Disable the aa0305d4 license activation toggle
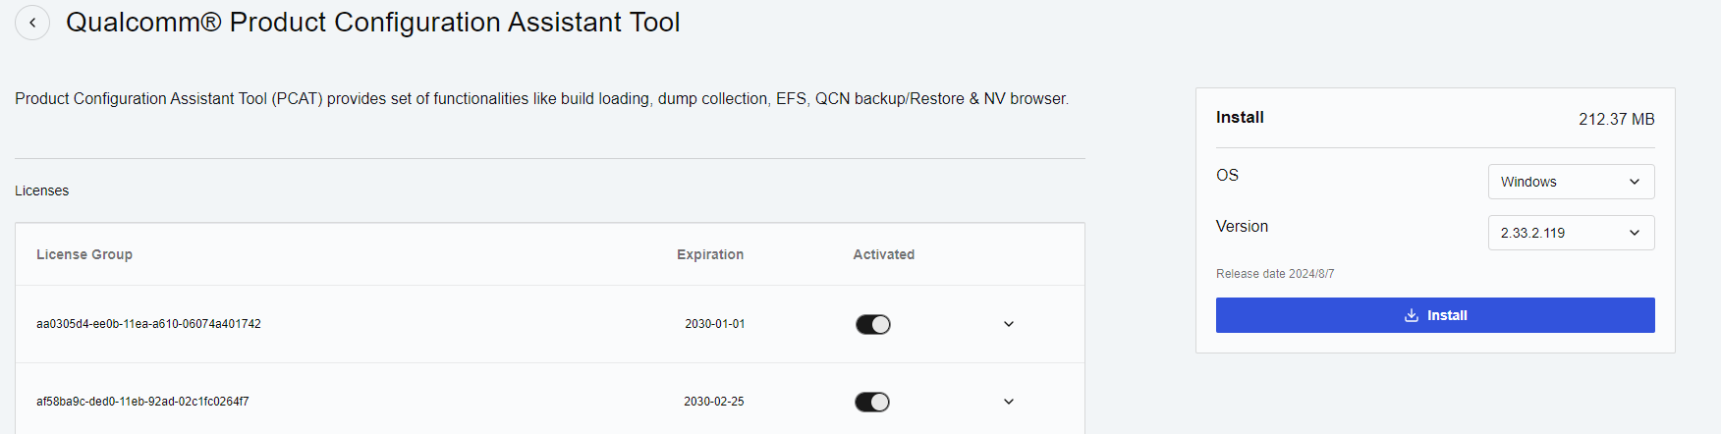 point(872,324)
